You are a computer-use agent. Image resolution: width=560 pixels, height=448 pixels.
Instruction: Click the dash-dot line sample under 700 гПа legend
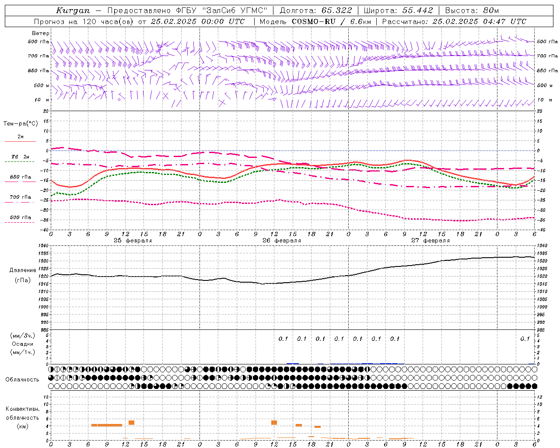(20, 203)
